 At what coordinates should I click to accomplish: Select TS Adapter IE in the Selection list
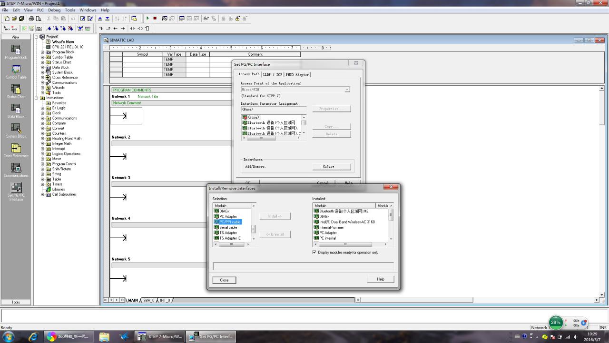pyautogui.click(x=227, y=238)
